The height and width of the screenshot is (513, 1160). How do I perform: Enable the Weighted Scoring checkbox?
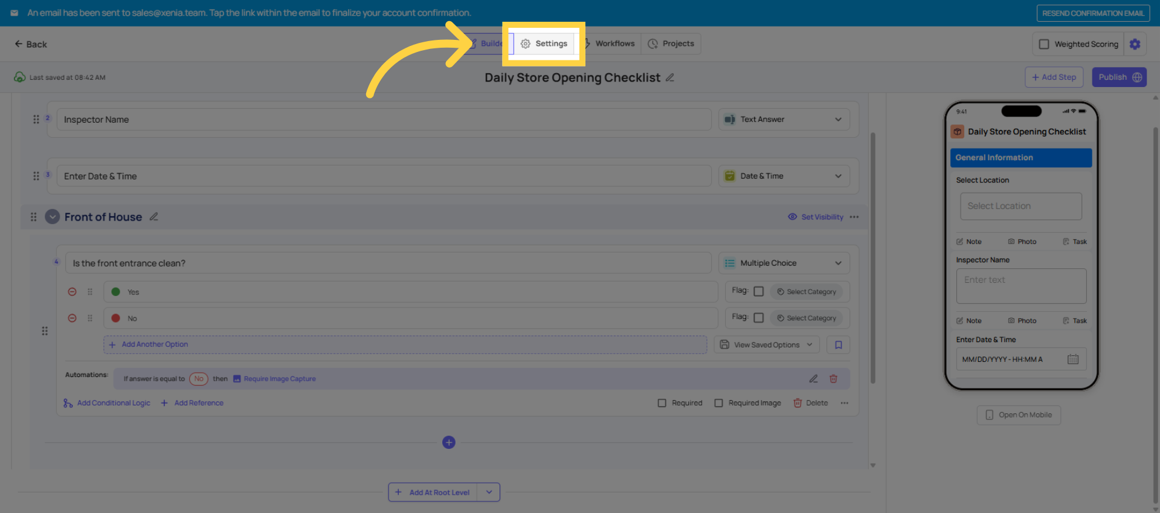[1044, 44]
